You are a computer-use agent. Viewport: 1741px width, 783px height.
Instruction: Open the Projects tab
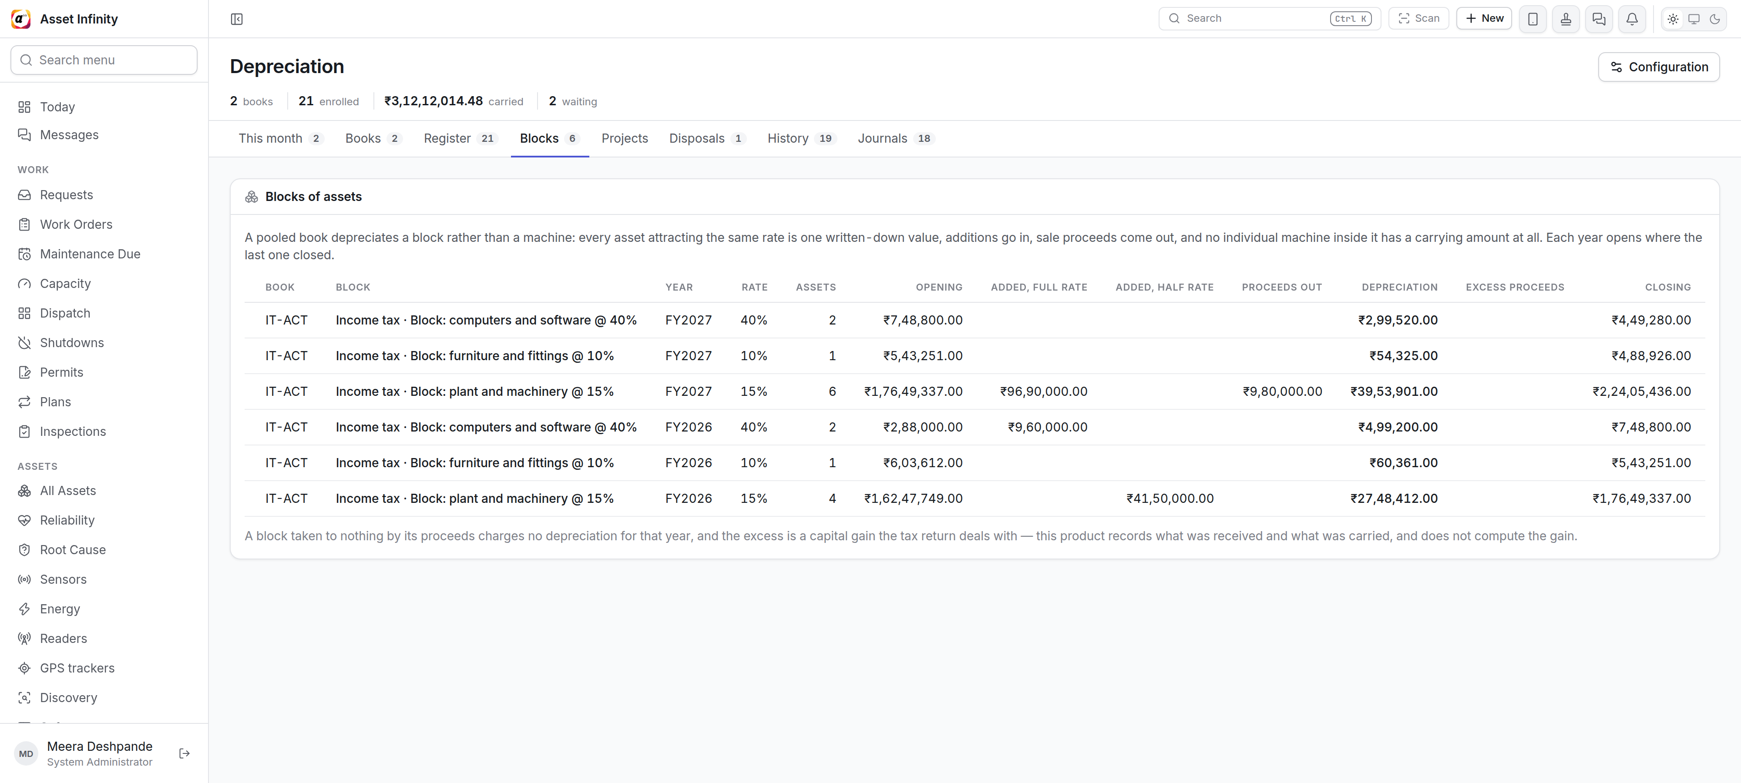point(625,138)
